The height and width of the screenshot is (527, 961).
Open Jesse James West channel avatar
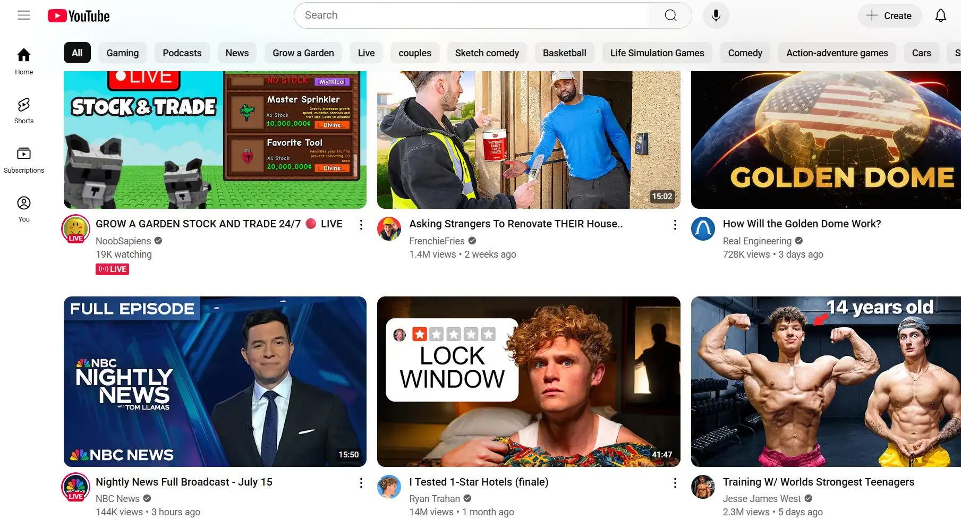tap(703, 487)
